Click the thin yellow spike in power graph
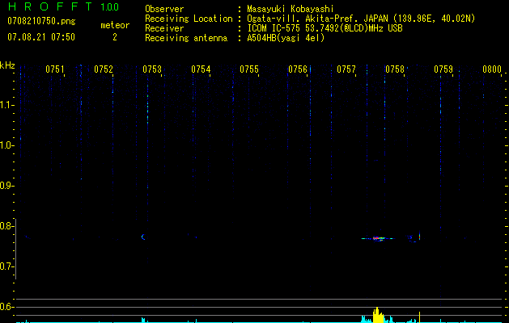 [x=419, y=317]
